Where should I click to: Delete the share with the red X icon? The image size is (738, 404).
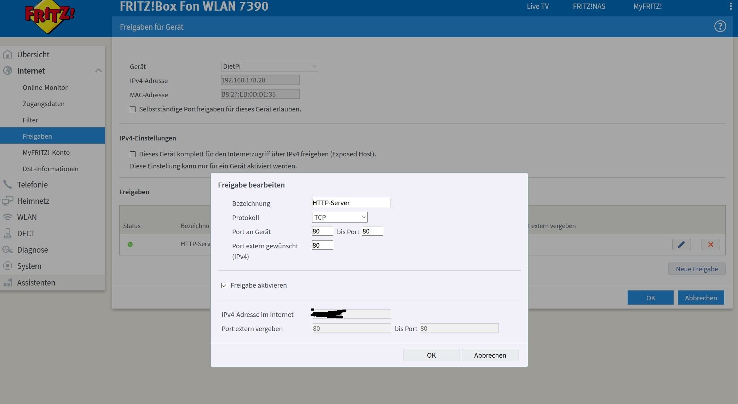tap(710, 244)
